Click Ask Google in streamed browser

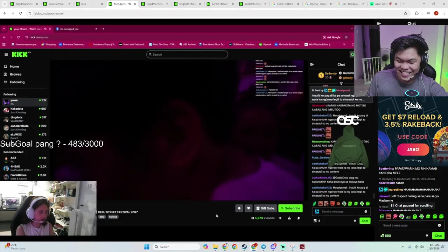tap(331, 37)
